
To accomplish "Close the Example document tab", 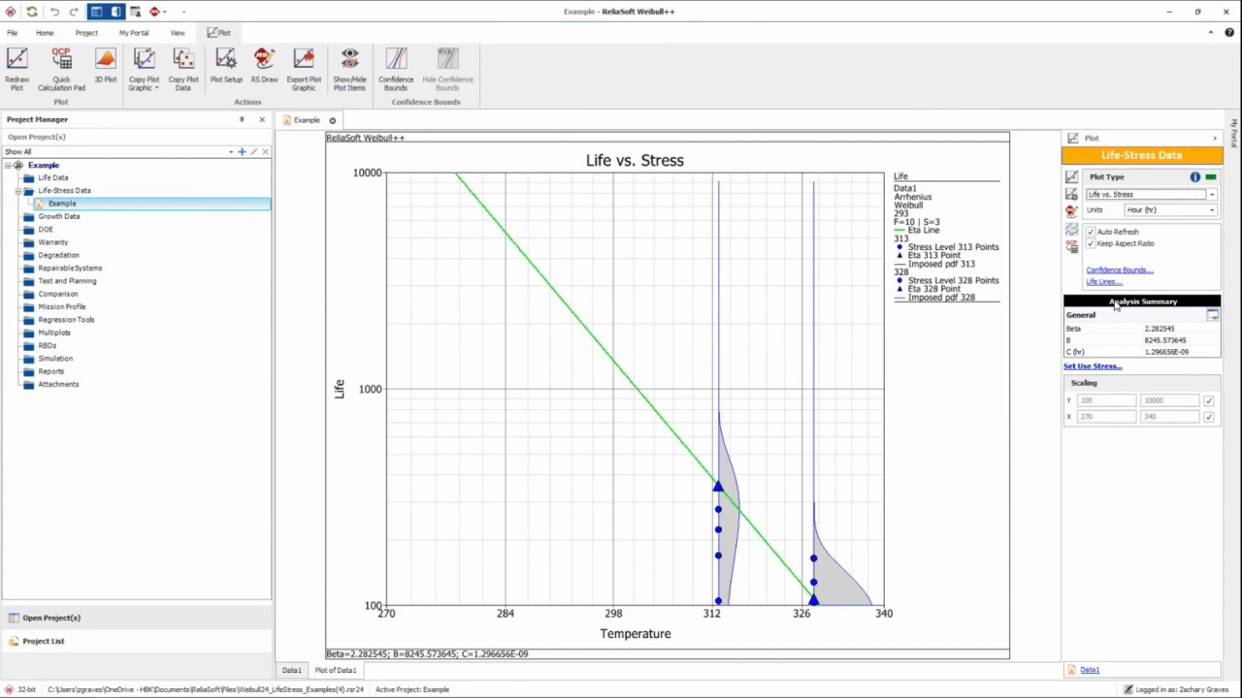I will [332, 121].
